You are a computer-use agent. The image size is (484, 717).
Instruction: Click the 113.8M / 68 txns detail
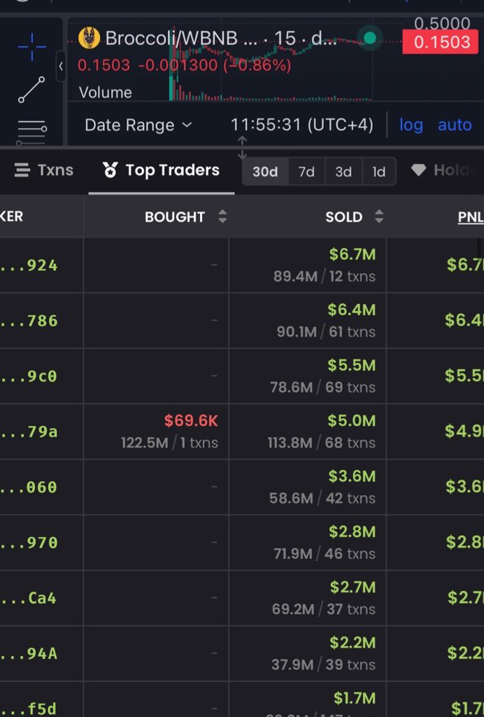[x=322, y=443]
